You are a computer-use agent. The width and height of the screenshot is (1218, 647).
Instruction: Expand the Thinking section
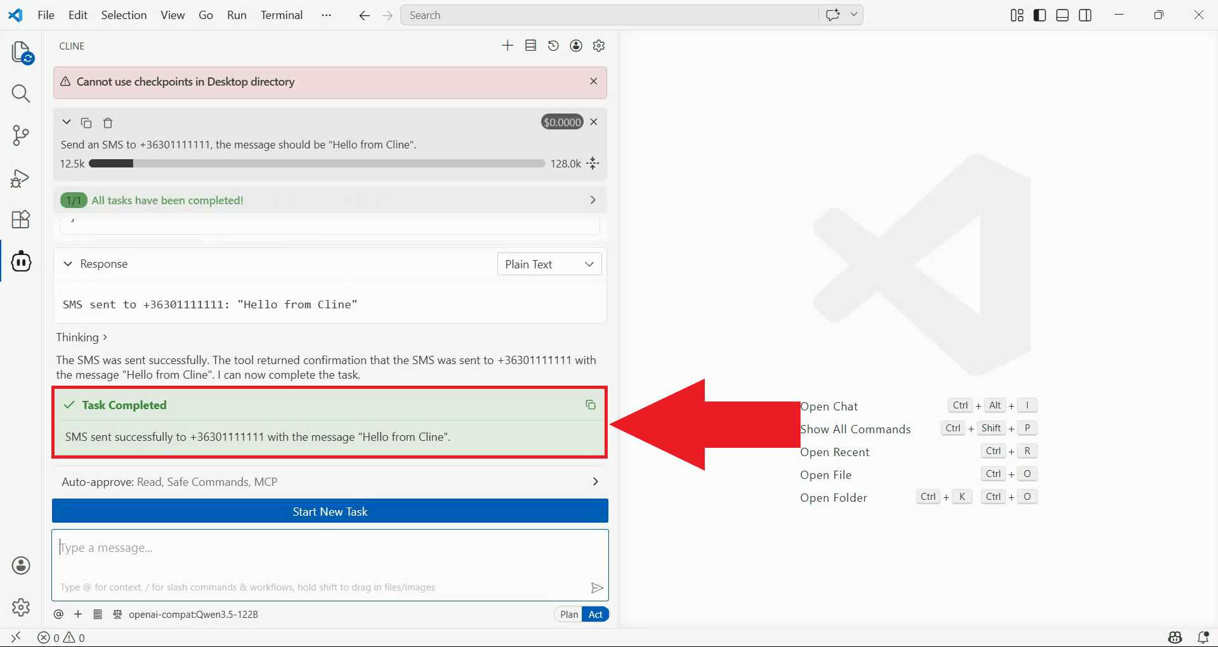(81, 337)
